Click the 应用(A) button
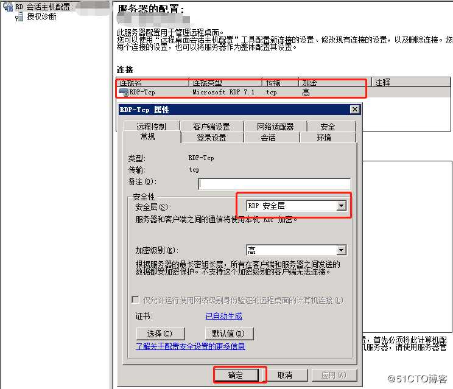 pyautogui.click(x=334, y=375)
